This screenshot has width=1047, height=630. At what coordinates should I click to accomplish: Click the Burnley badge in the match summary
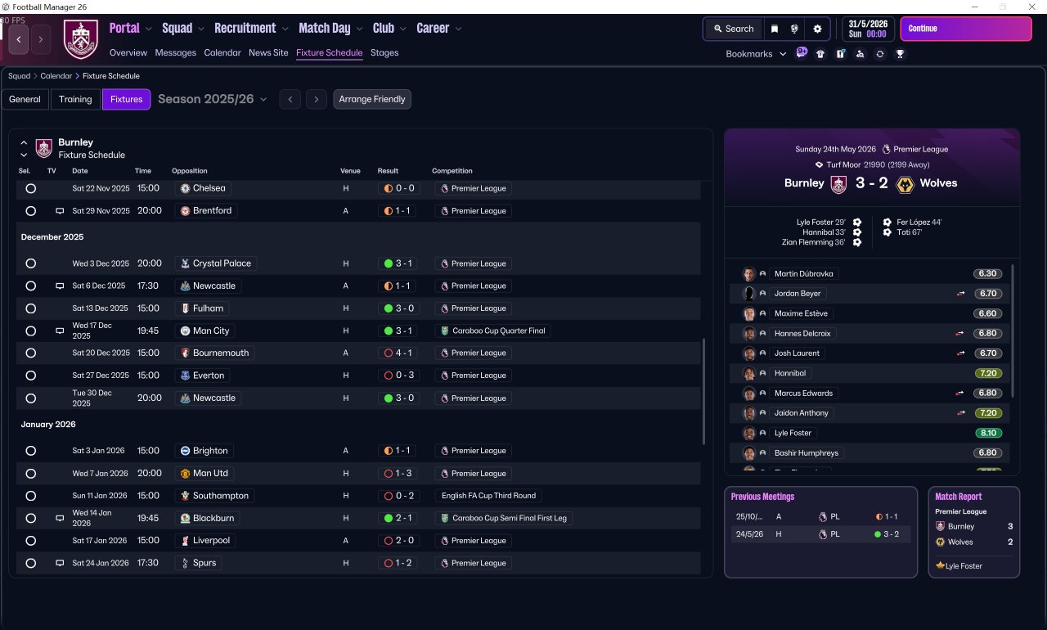[x=838, y=184]
